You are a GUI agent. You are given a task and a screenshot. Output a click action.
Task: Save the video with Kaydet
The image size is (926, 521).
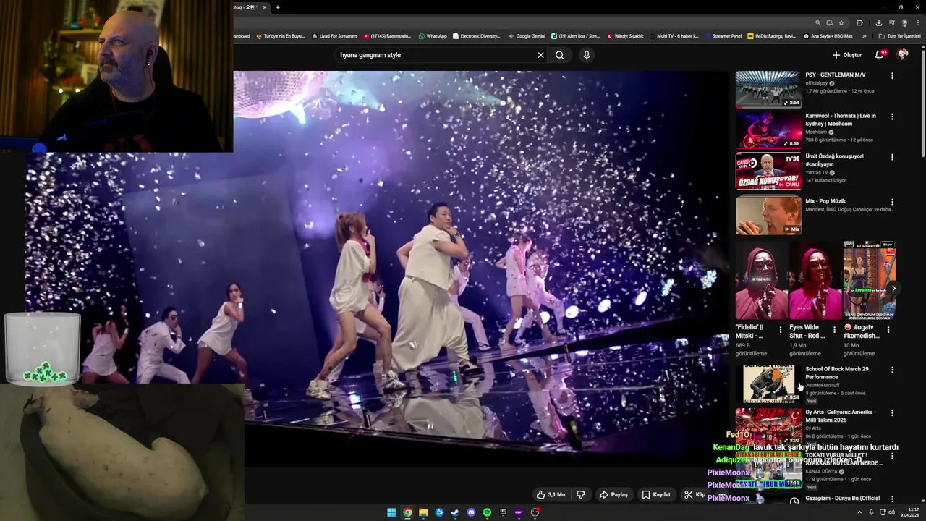656,495
